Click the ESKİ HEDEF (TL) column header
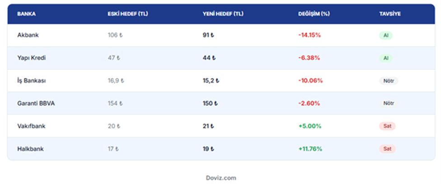The height and width of the screenshot is (186, 441). click(x=128, y=14)
